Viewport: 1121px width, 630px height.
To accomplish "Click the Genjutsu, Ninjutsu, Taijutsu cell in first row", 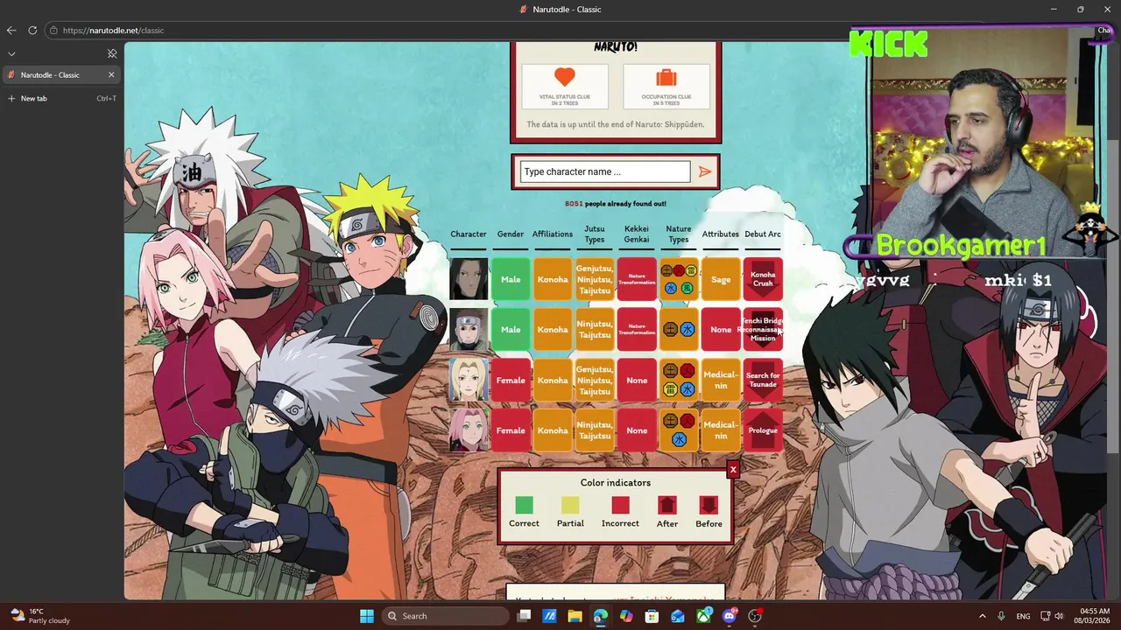I will click(x=595, y=279).
